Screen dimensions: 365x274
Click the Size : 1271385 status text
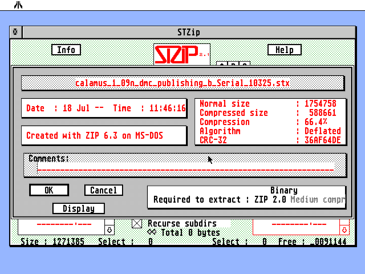tap(52, 242)
